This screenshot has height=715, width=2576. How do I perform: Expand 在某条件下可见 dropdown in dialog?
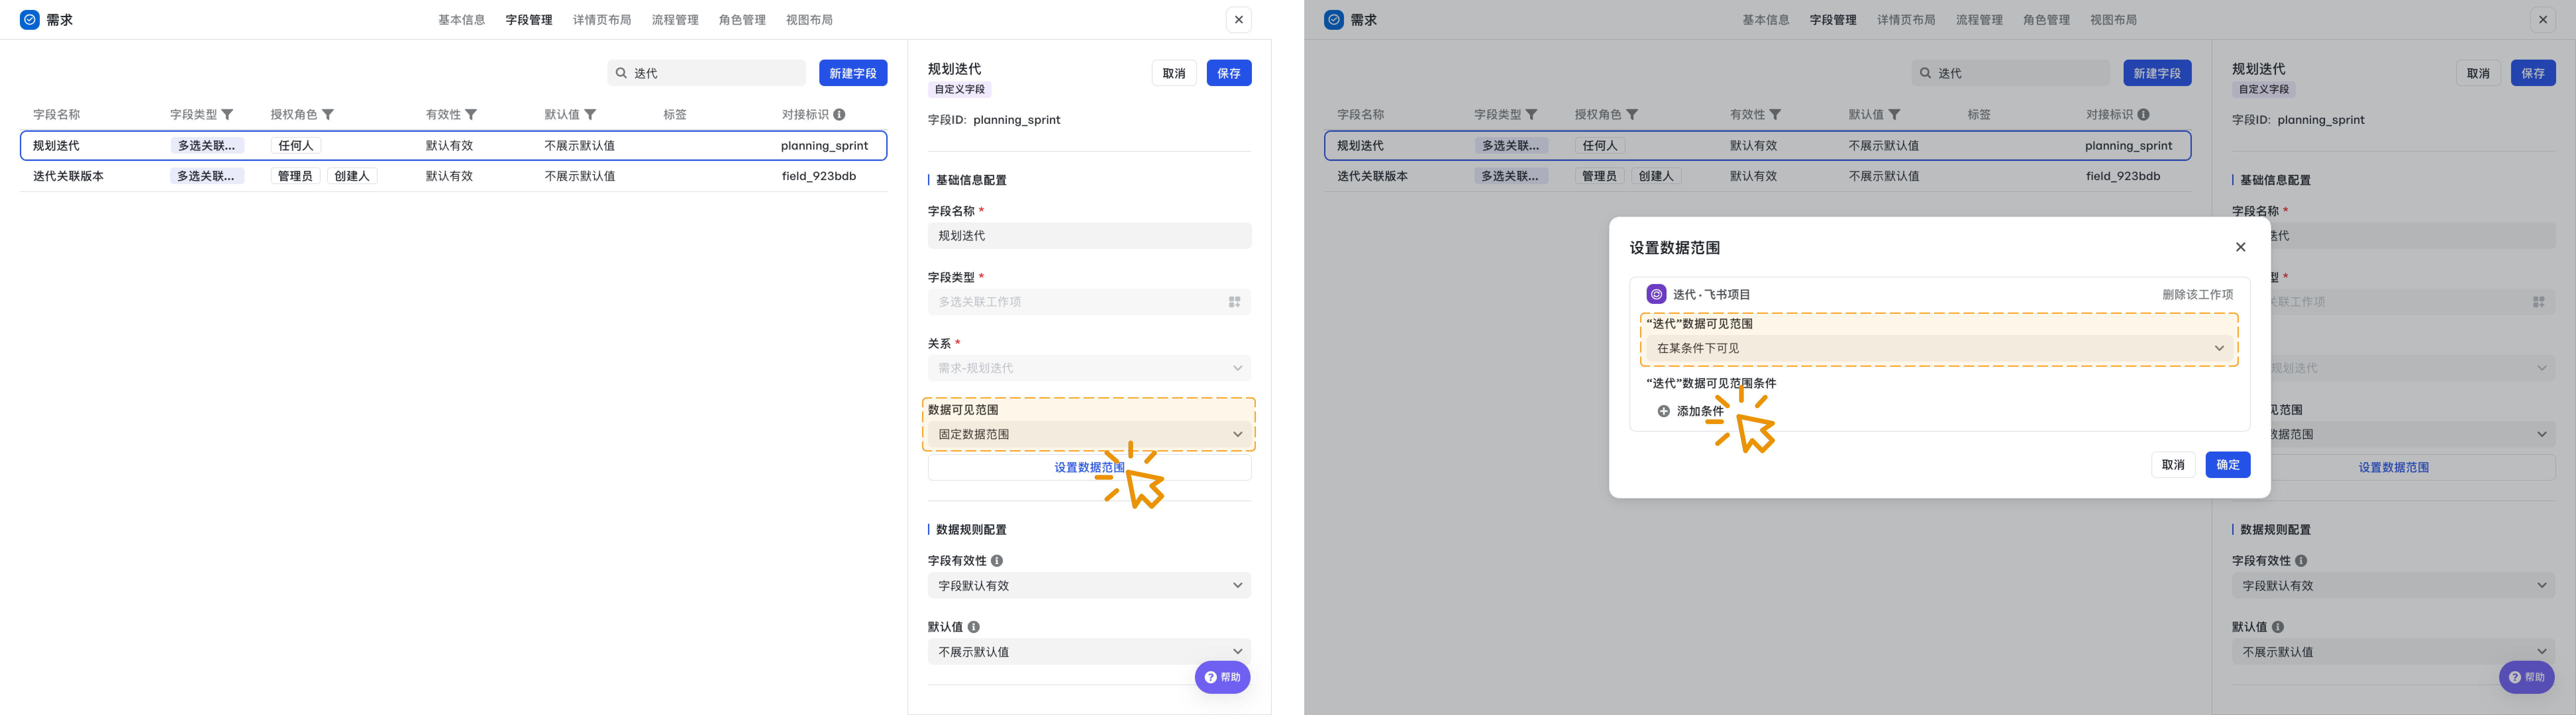(x=1939, y=348)
